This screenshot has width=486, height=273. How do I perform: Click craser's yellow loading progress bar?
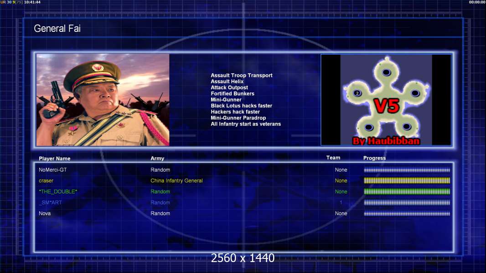[x=407, y=181]
